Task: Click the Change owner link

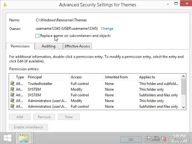Action: [x=107, y=28]
